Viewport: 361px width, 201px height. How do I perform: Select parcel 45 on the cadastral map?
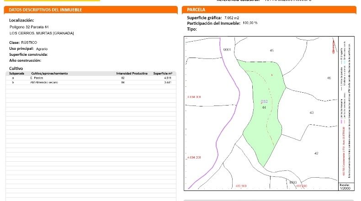[x=272, y=50]
